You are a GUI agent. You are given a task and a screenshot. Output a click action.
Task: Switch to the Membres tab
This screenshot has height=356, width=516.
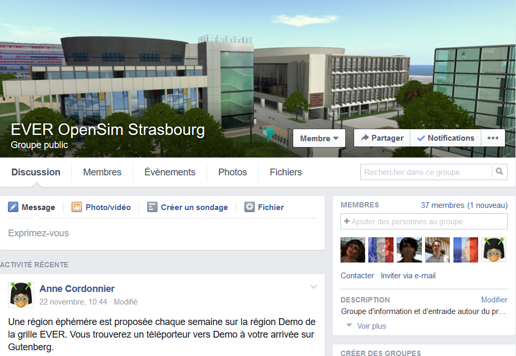click(x=102, y=172)
